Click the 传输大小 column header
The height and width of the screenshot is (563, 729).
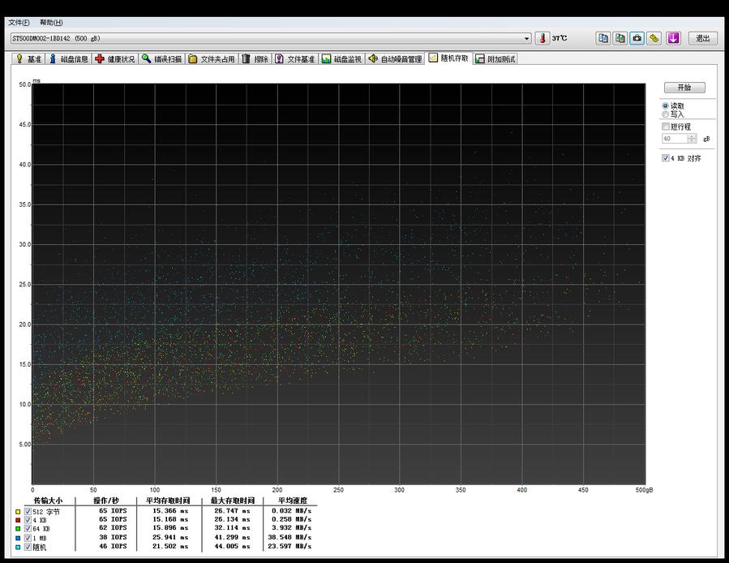(48, 501)
